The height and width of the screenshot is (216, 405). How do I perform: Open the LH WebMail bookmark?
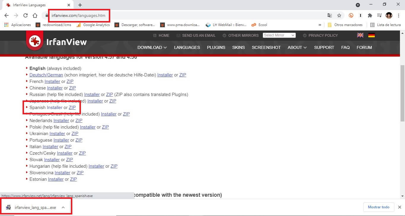point(226,25)
